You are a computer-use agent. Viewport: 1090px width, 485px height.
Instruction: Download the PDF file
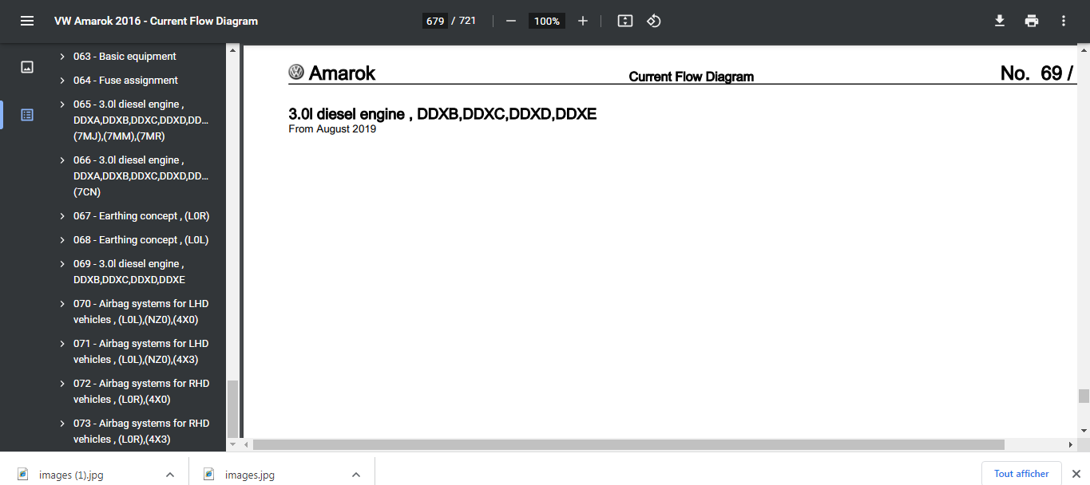pyautogui.click(x=999, y=21)
